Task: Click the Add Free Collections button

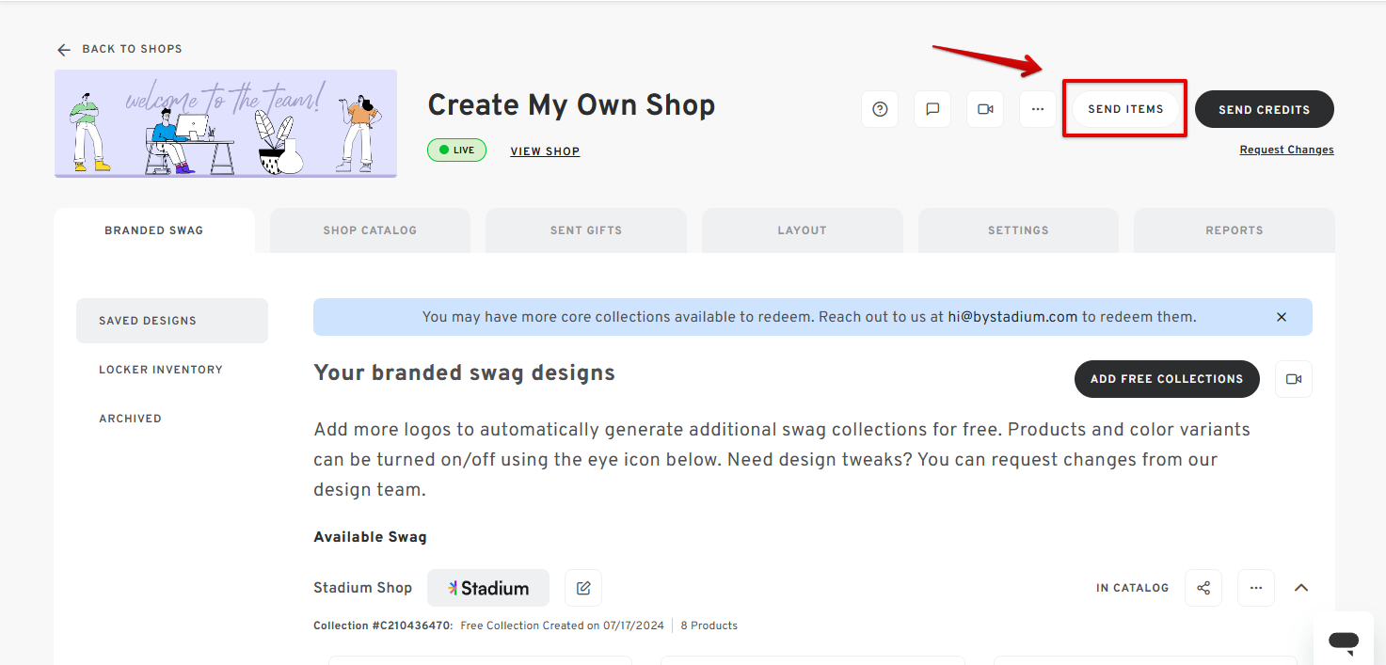Action: click(x=1167, y=378)
